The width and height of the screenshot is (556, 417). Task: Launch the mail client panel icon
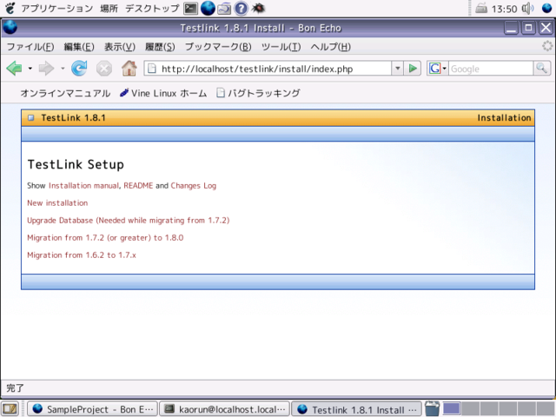[224, 8]
